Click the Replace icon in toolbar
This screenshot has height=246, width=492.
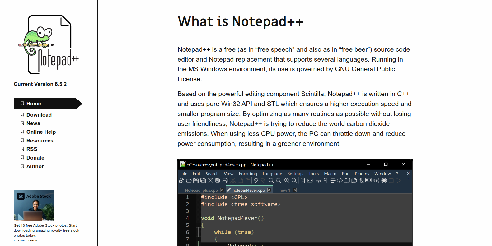(x=279, y=180)
